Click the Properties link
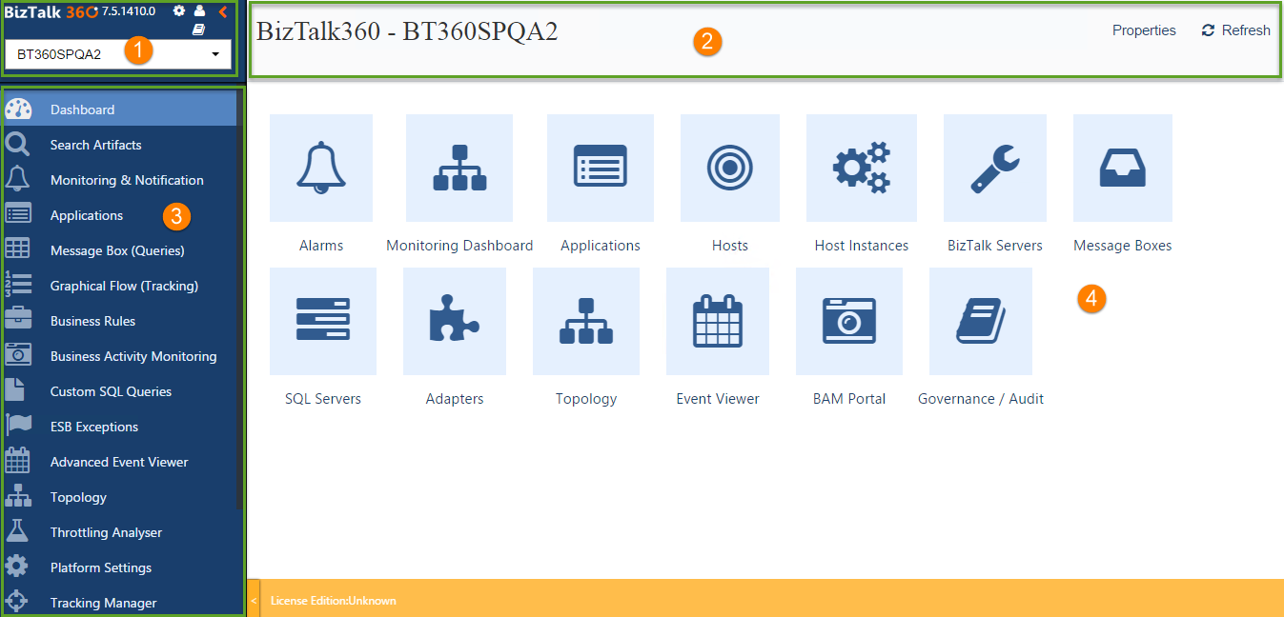 [x=1144, y=30]
